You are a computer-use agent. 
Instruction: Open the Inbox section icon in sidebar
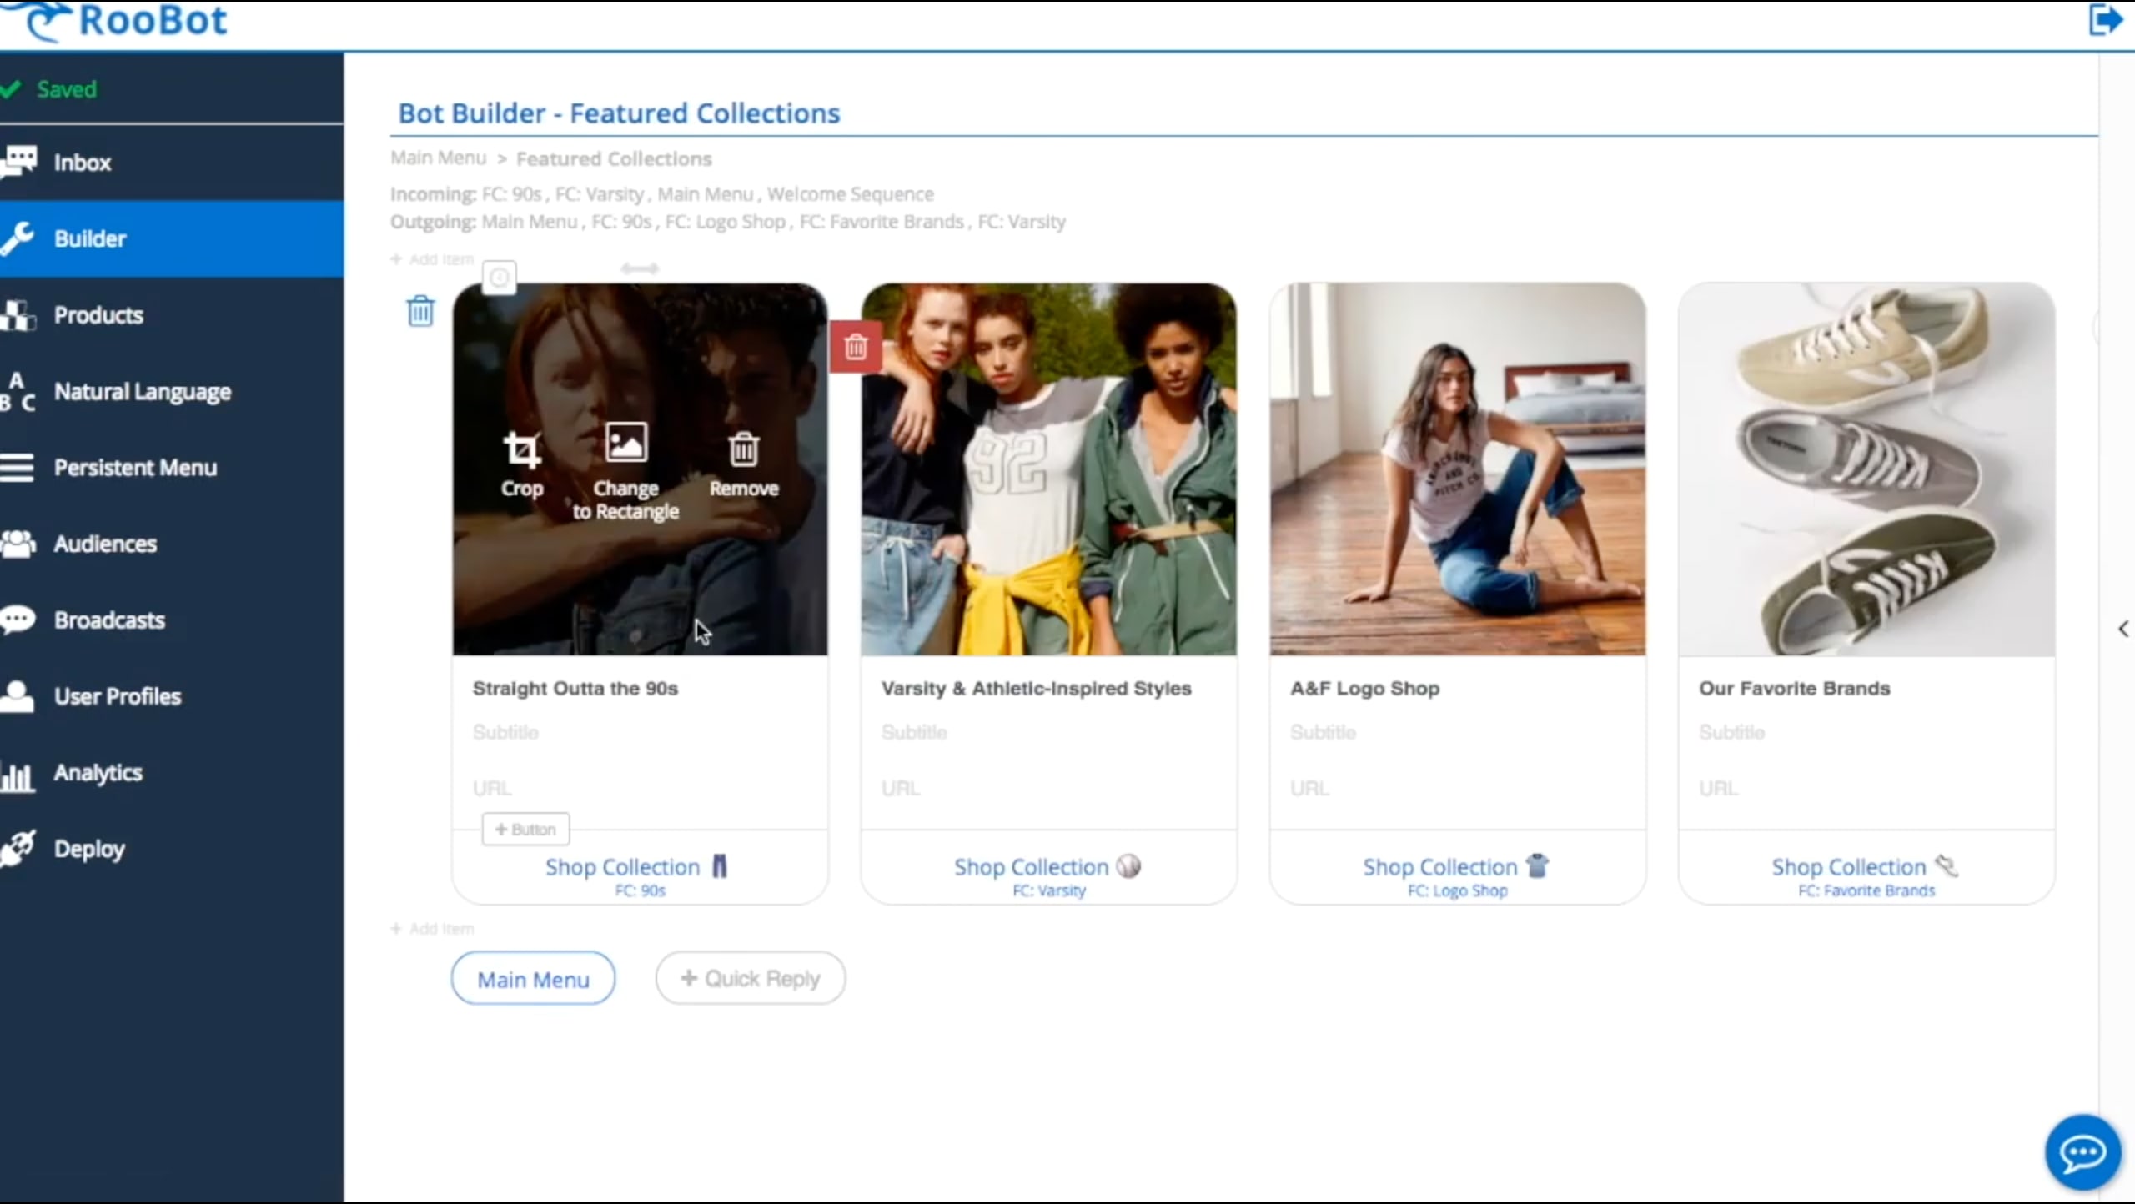tap(18, 162)
